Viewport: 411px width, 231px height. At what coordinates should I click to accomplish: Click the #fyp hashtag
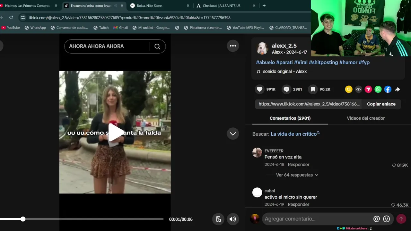364,63
